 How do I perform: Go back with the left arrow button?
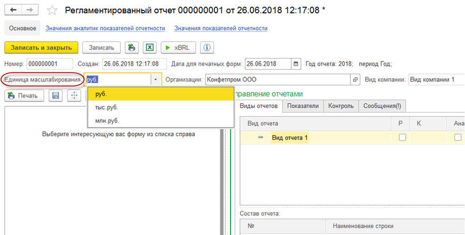(x=13, y=10)
